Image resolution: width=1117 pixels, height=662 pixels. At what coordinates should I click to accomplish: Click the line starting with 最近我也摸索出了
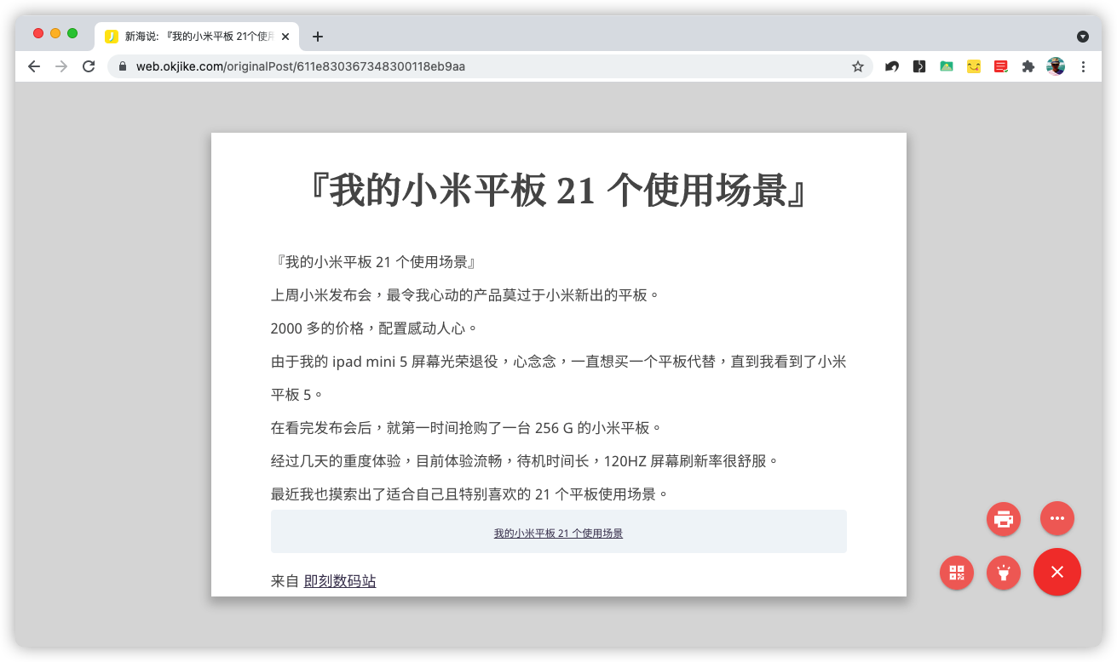tap(470, 494)
